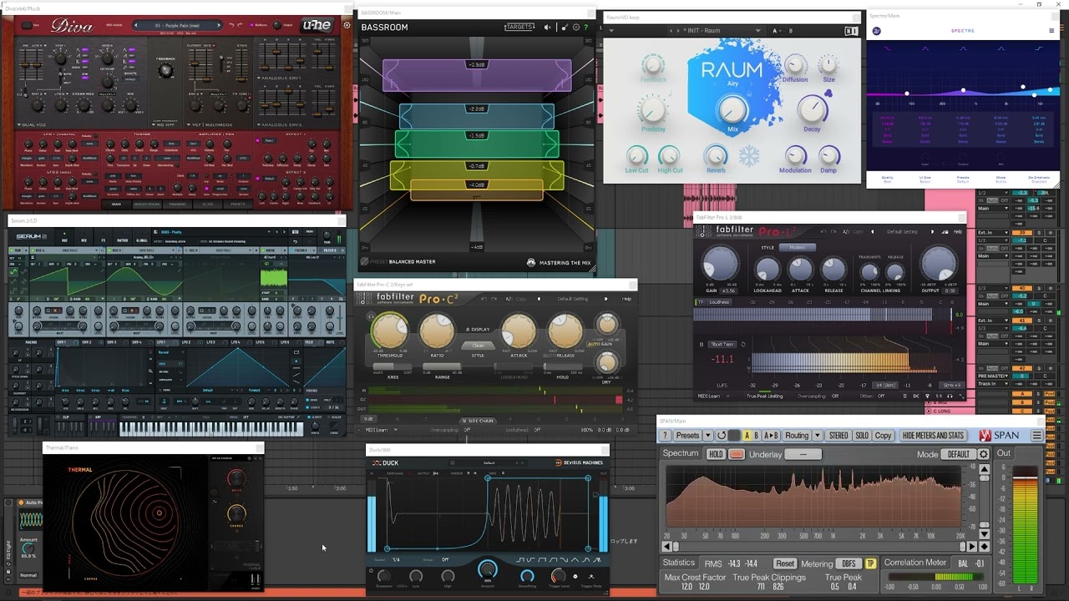This screenshot has width=1069, height=601.
Task: Expand the Pro-C 2 SIDE CHAIN section
Action: (479, 421)
